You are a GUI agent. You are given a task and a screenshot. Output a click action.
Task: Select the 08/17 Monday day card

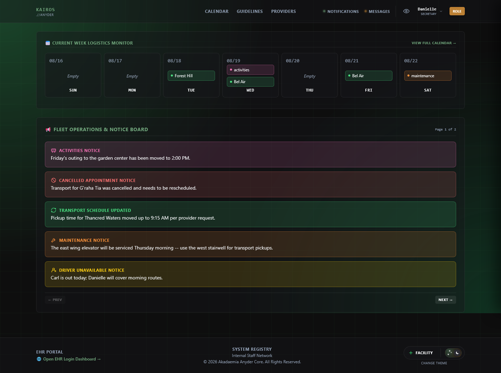tap(132, 75)
